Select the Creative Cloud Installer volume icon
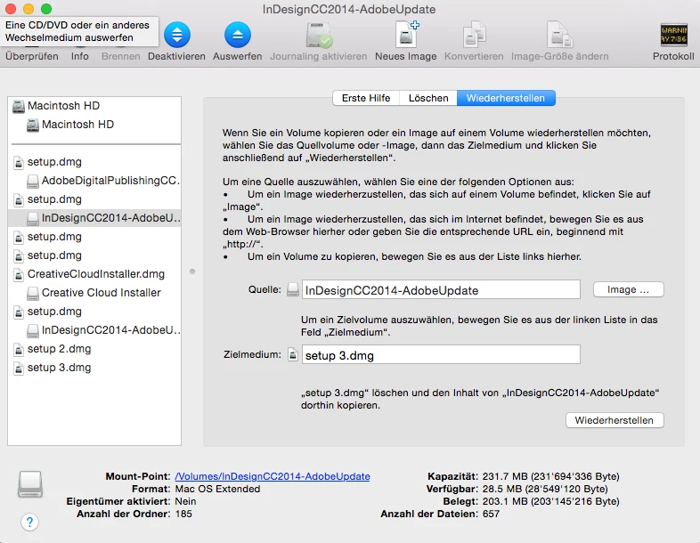The height and width of the screenshot is (543, 700). [33, 293]
